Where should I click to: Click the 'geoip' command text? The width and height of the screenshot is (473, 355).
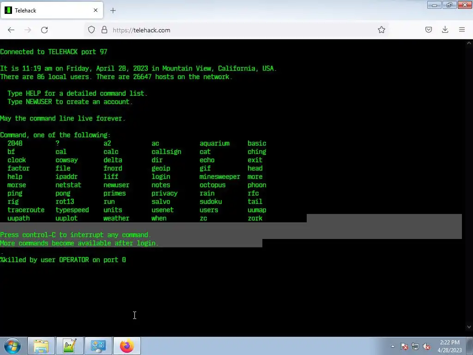(x=161, y=168)
